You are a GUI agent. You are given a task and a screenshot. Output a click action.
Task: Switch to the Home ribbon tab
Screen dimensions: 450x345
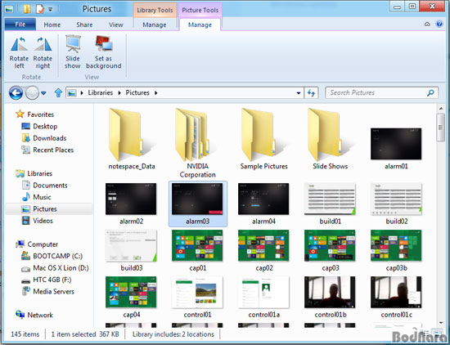coord(52,25)
